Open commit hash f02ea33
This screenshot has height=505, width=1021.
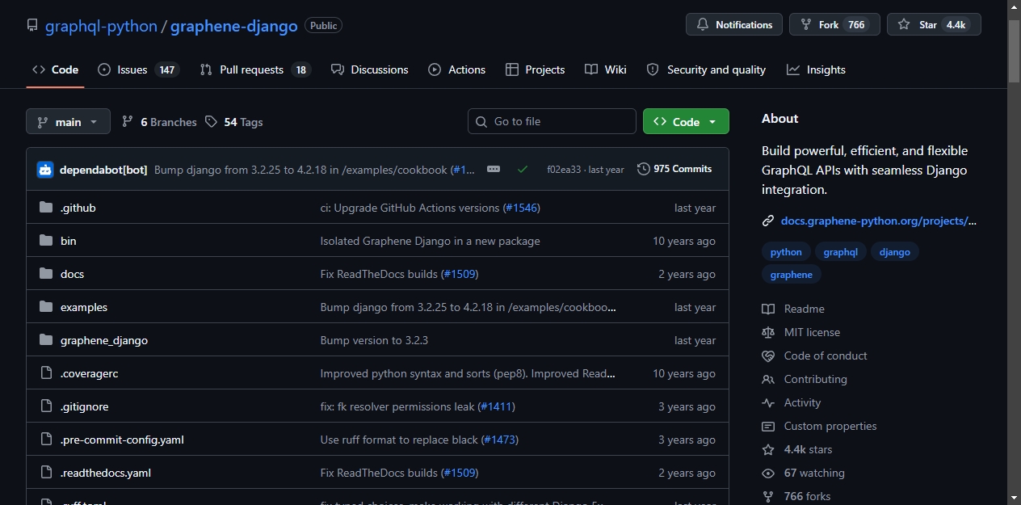click(563, 170)
